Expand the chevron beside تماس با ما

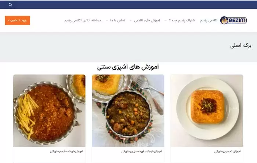[107, 21]
